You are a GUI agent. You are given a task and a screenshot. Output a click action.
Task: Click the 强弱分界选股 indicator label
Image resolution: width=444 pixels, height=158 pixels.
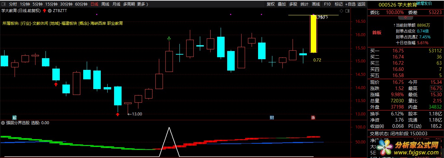(18, 123)
